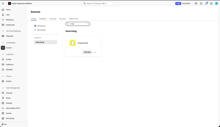Click the Prod badge button
This screenshot has height=127, width=220.
178,4
